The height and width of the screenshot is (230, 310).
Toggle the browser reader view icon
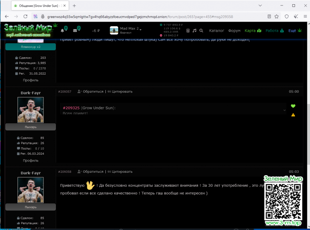(x=269, y=17)
